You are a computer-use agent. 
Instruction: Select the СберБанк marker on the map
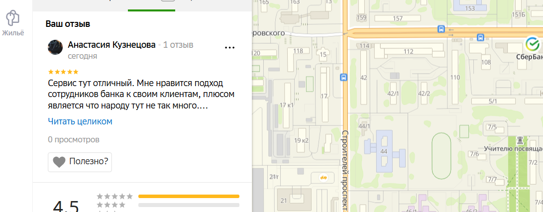click(x=532, y=44)
